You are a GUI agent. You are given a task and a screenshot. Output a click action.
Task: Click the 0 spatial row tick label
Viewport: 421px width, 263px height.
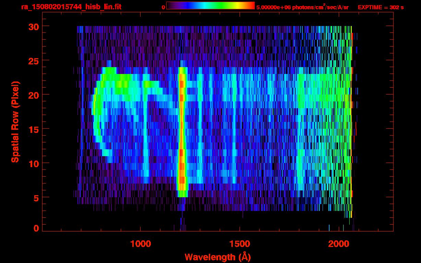click(x=36, y=228)
